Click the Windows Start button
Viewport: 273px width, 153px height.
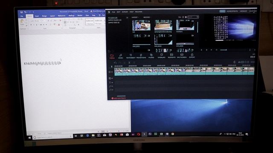point(29,138)
